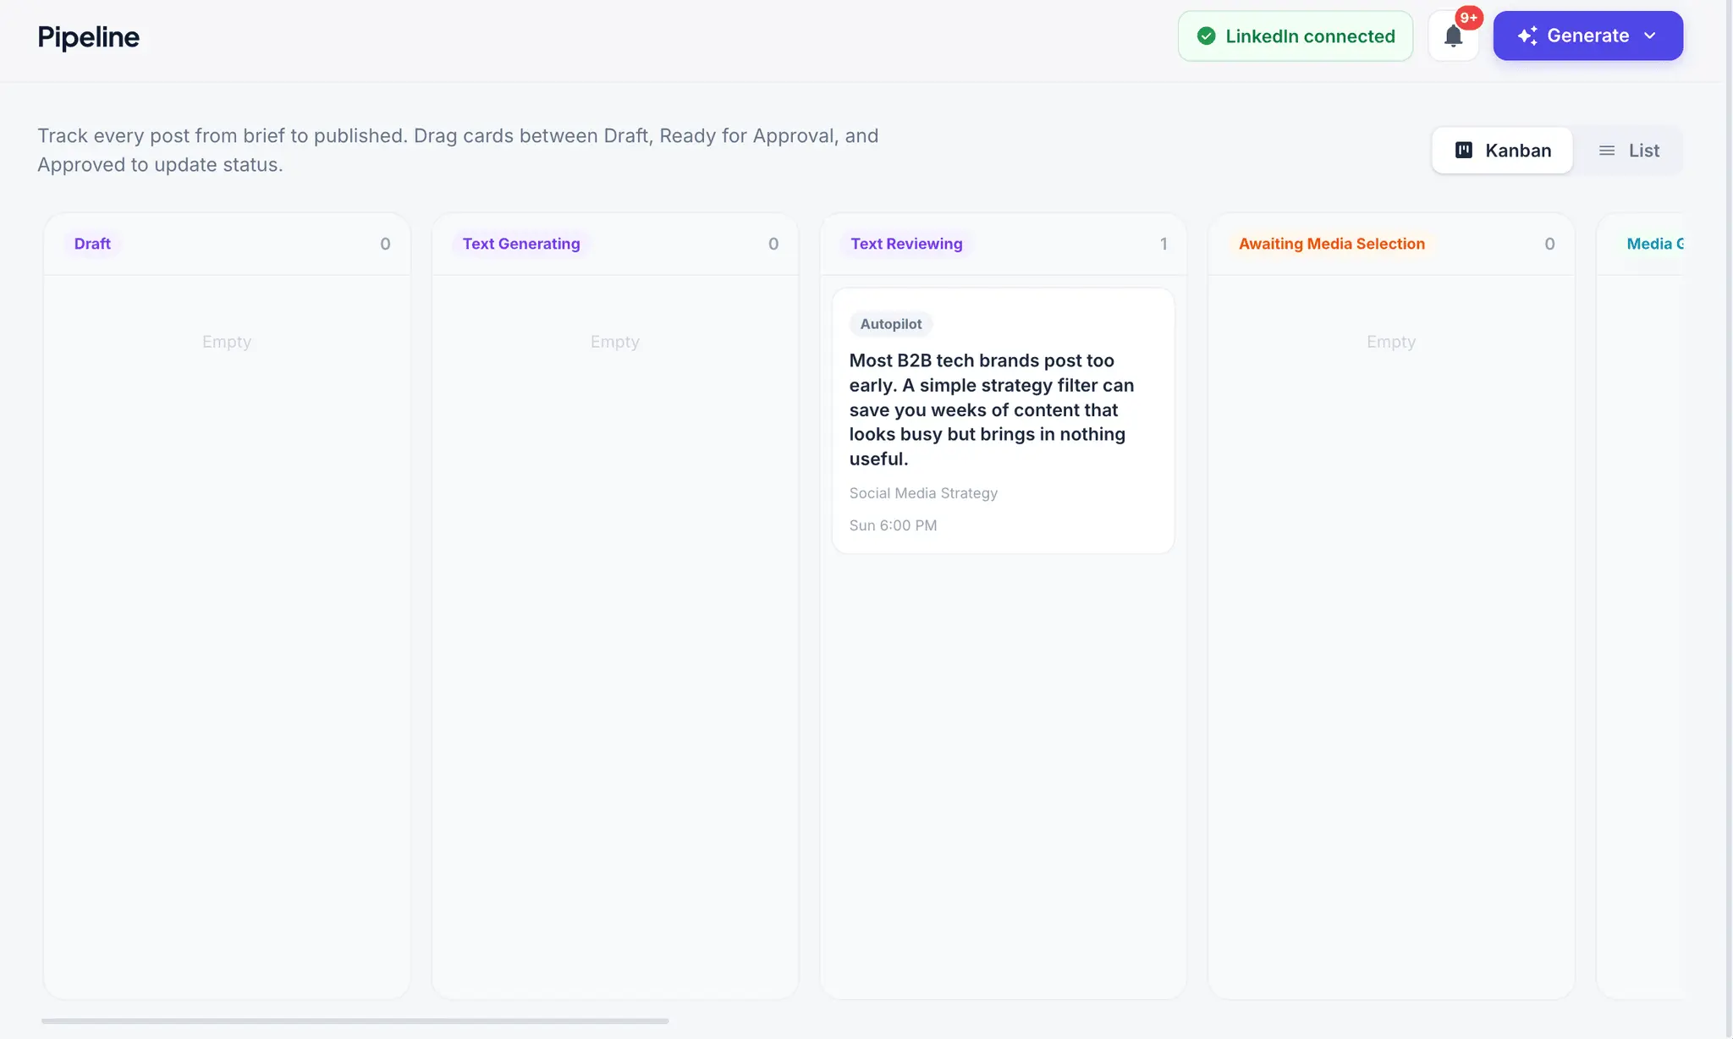
Task: Click the Sun 6:00 PM schedule time
Action: point(893,525)
